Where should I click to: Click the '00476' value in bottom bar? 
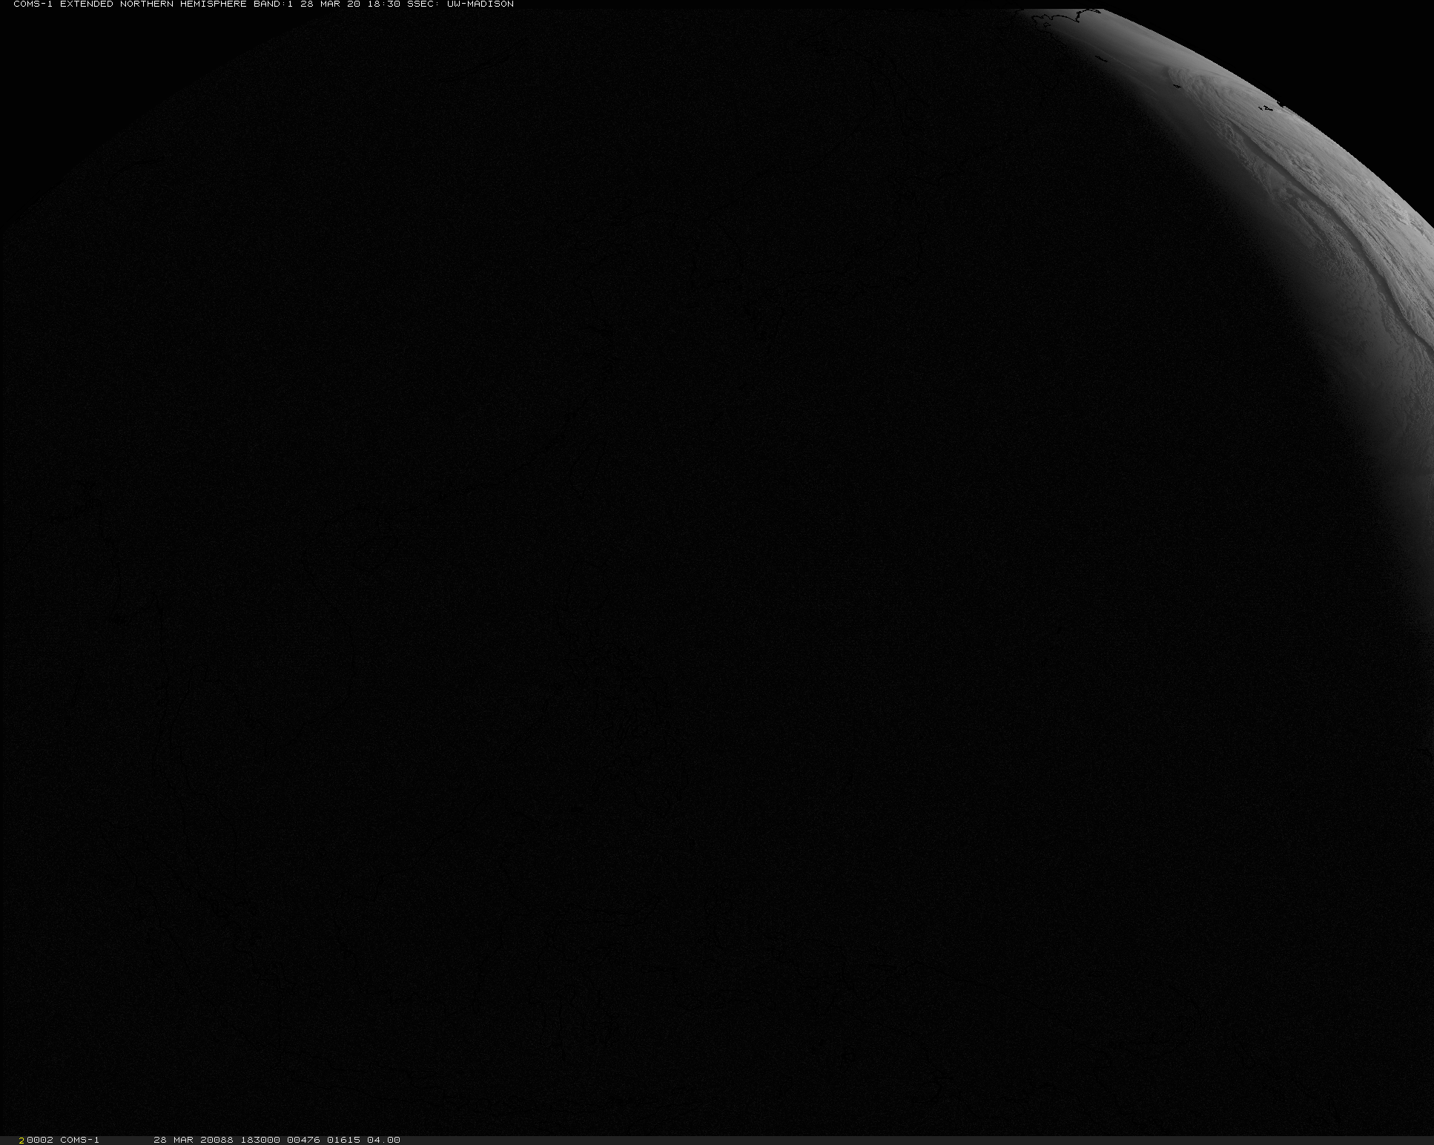[x=303, y=1140]
